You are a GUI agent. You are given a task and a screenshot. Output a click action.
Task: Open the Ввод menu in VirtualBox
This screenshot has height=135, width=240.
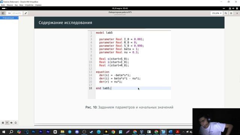(21, 5)
